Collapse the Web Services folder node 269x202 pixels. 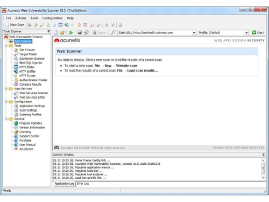pyautogui.click(x=6, y=89)
